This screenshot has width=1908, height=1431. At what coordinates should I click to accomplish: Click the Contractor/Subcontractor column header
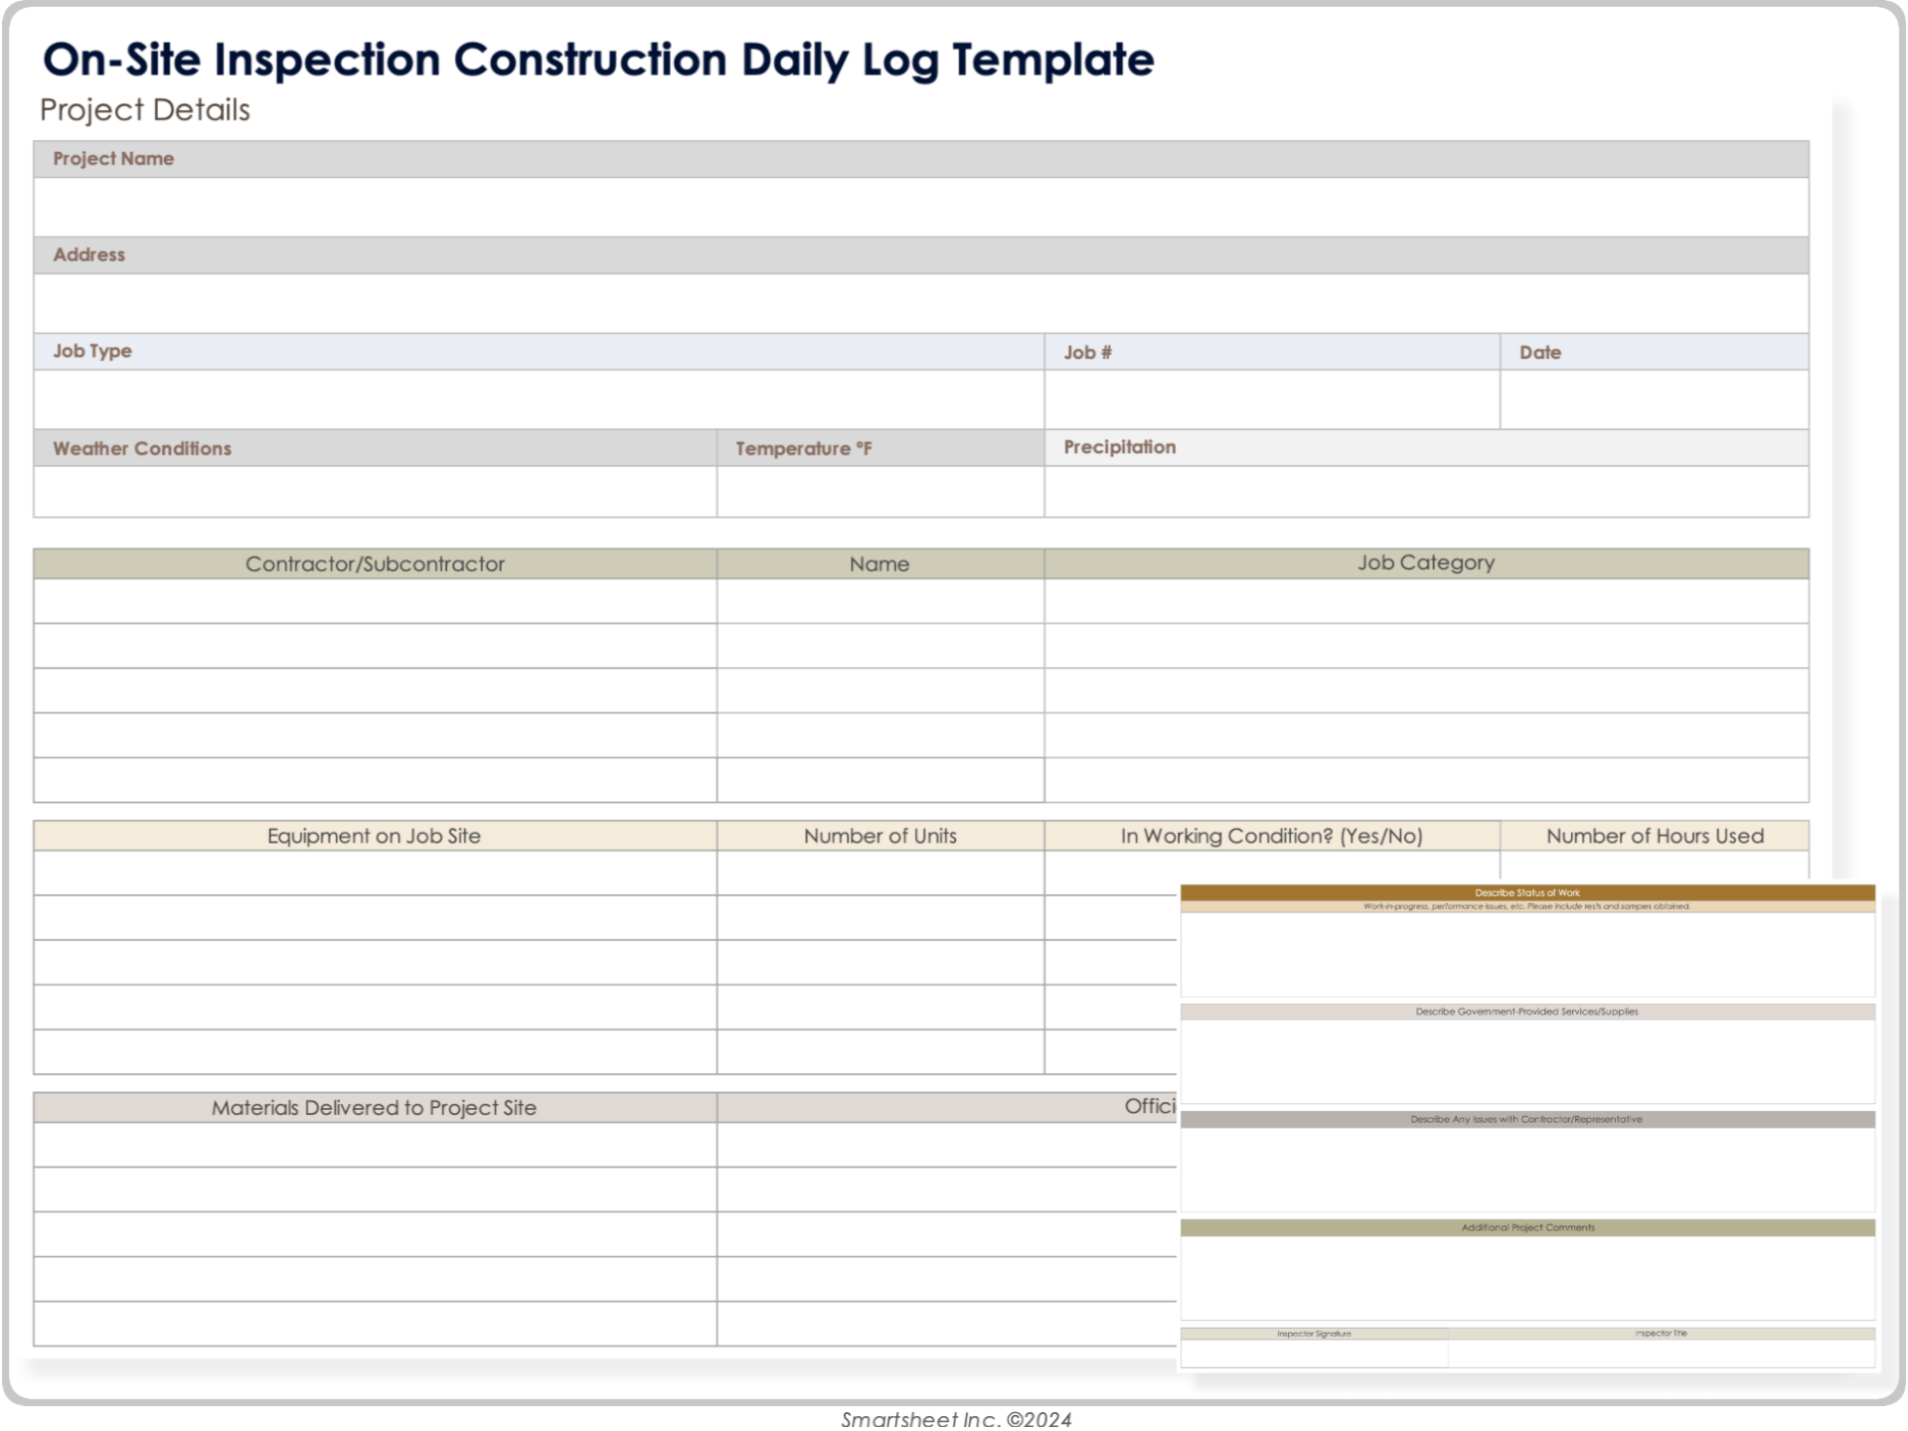[x=375, y=563]
